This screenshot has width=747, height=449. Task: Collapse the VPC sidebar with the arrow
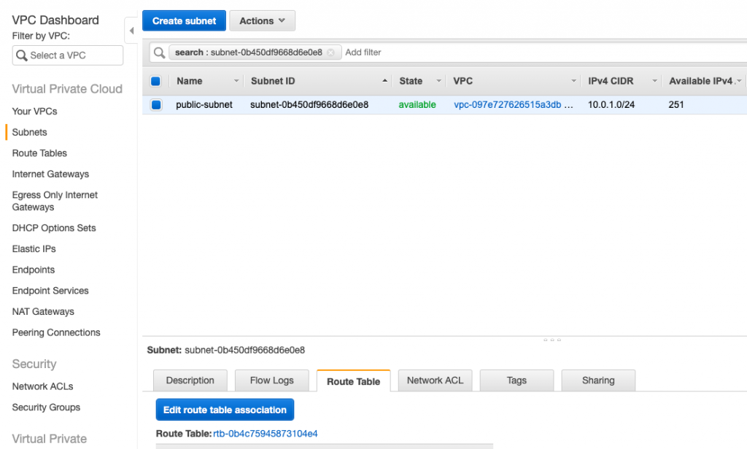click(131, 31)
